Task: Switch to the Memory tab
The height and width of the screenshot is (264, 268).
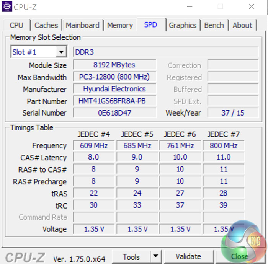Action: pos(120,25)
